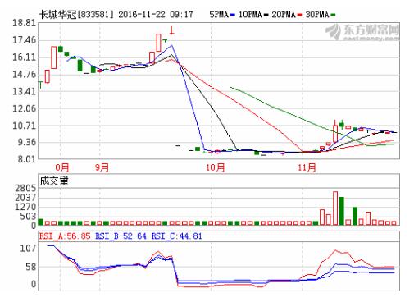Click the 10PMA black legend marker
414x302 pixels.
[266, 15]
